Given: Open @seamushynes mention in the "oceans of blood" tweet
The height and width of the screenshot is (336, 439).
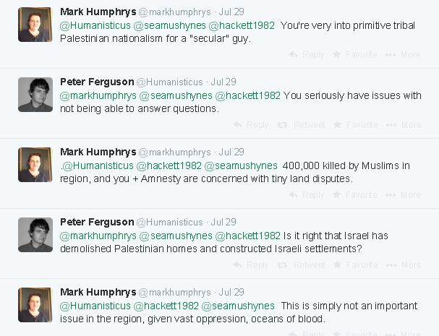Looking at the screenshot, I should point(242,306).
